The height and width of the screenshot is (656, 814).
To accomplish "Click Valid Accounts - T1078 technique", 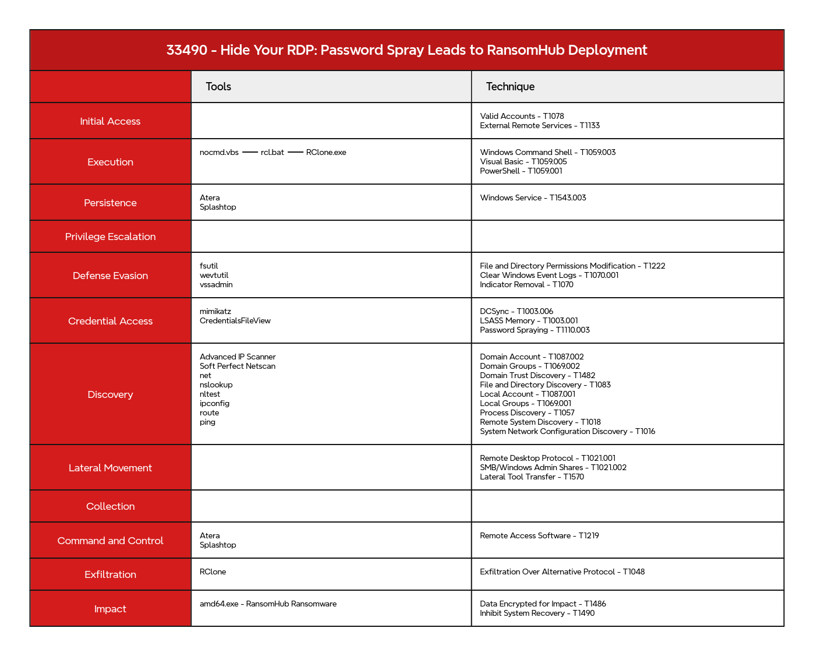I will tap(522, 117).
